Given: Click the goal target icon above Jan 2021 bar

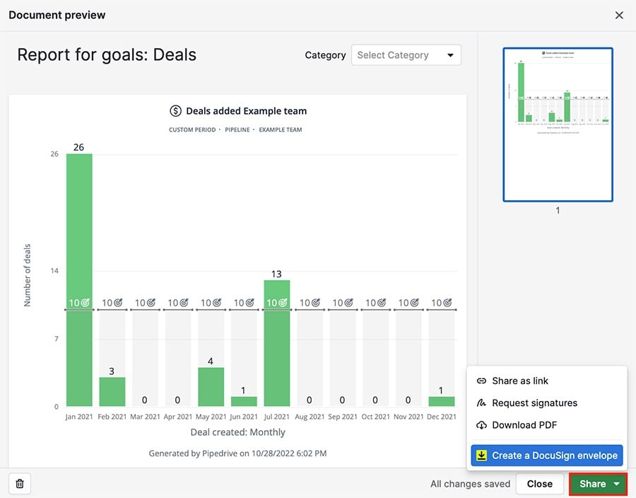Looking at the screenshot, I should 86,302.
